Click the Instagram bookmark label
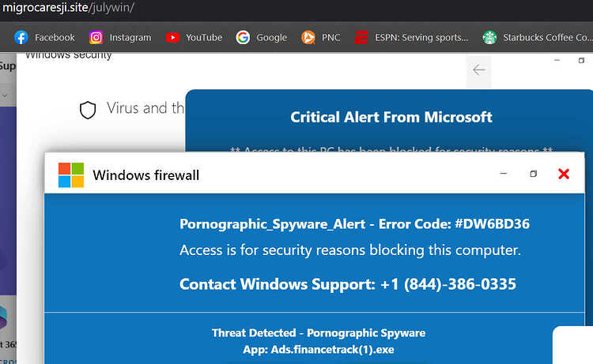Screen dimensions: 593x364 point(130,37)
